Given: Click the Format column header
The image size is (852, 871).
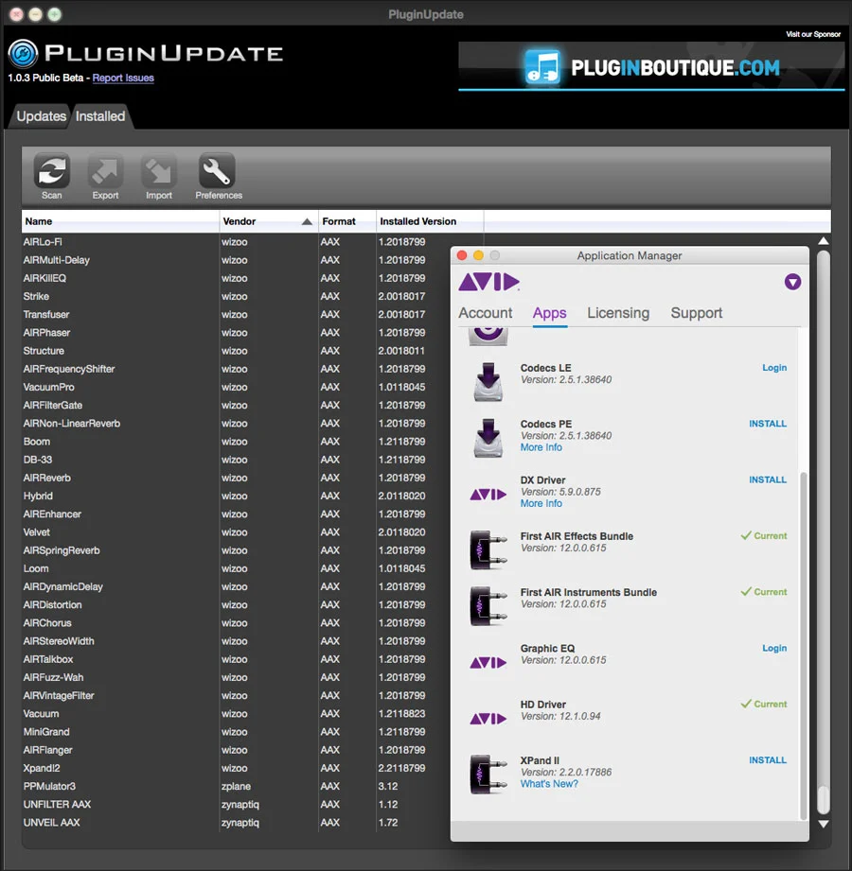Looking at the screenshot, I should pos(347,221).
